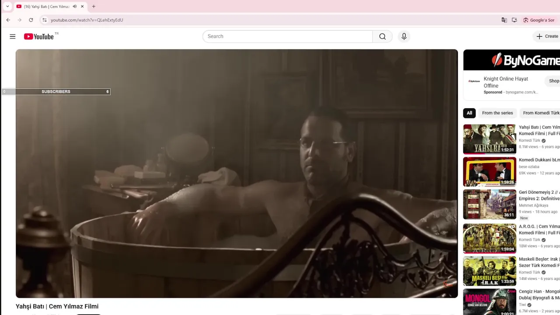Click the ad Shop button
Viewport: 560px width, 315px height.
(x=552, y=81)
